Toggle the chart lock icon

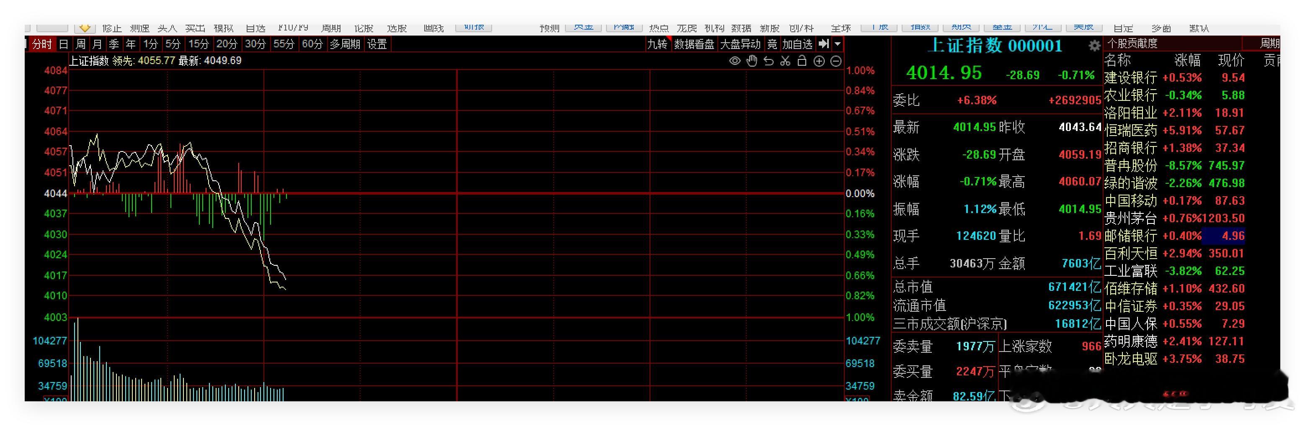(x=802, y=61)
